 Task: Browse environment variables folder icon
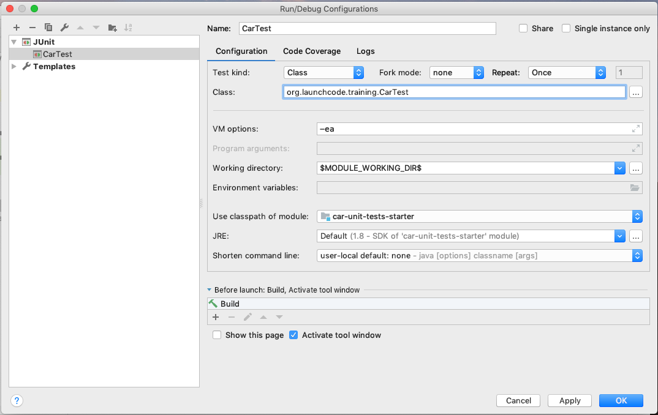(635, 188)
